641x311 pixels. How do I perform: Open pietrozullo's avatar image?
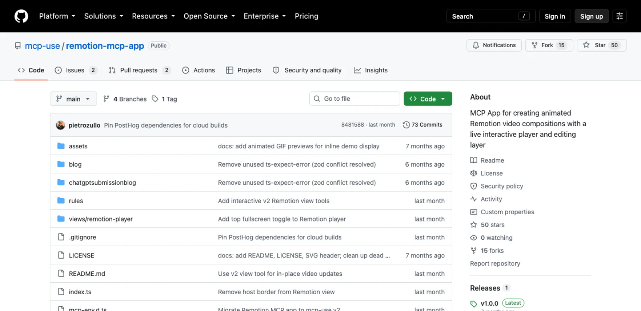(x=60, y=125)
